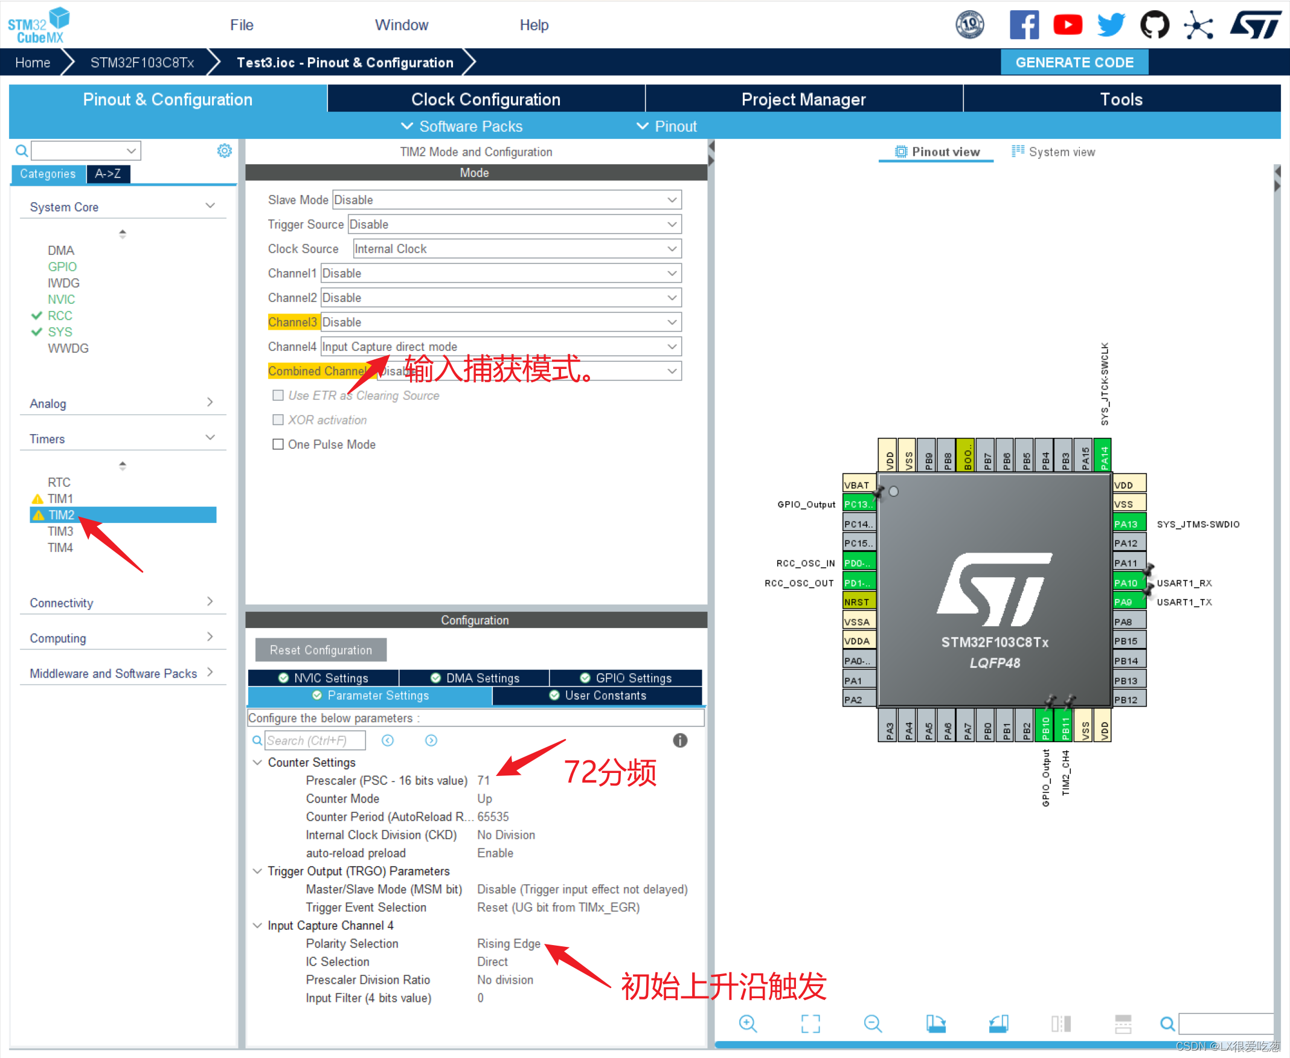Open the Software Packs menu
Viewport: 1290px width, 1058px height.
coord(462,126)
